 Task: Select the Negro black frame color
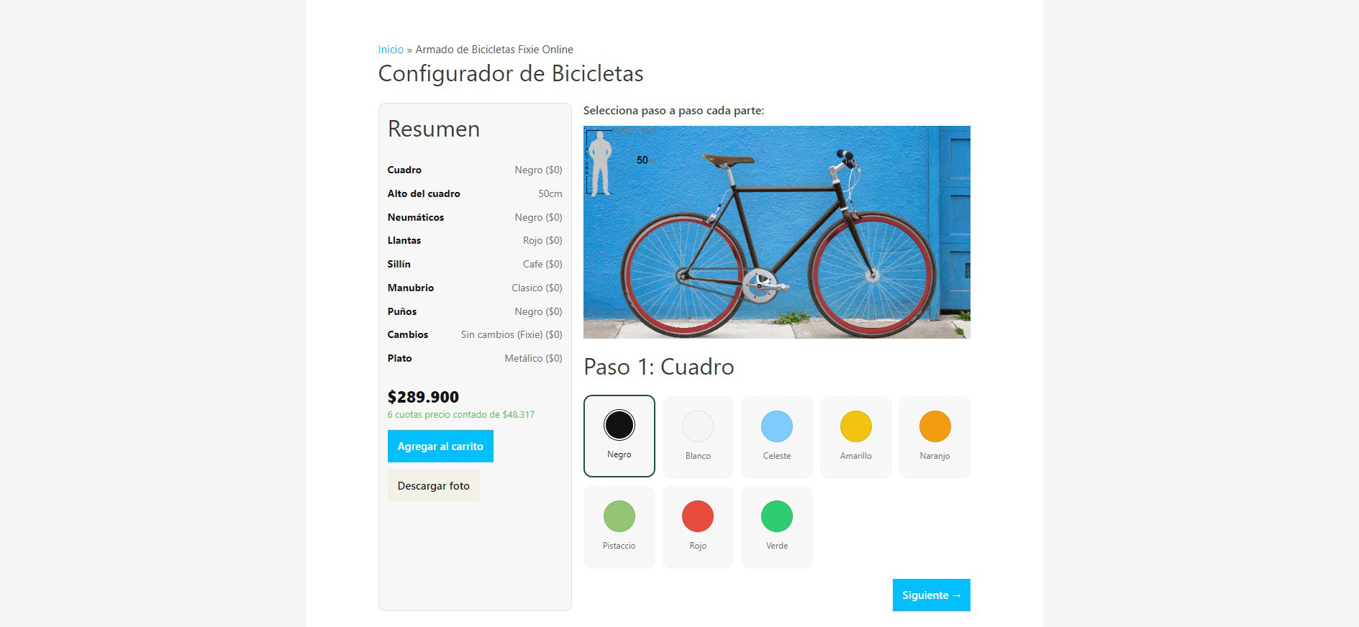pos(619,436)
